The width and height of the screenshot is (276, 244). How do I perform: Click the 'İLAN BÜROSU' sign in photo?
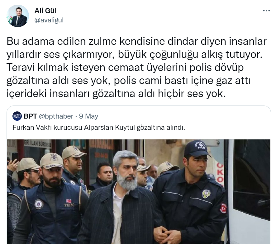tap(38, 143)
